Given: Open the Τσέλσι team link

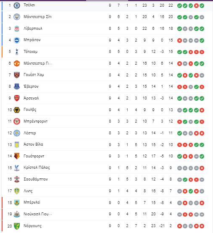Looking at the screenshot, I should tap(29, 5).
